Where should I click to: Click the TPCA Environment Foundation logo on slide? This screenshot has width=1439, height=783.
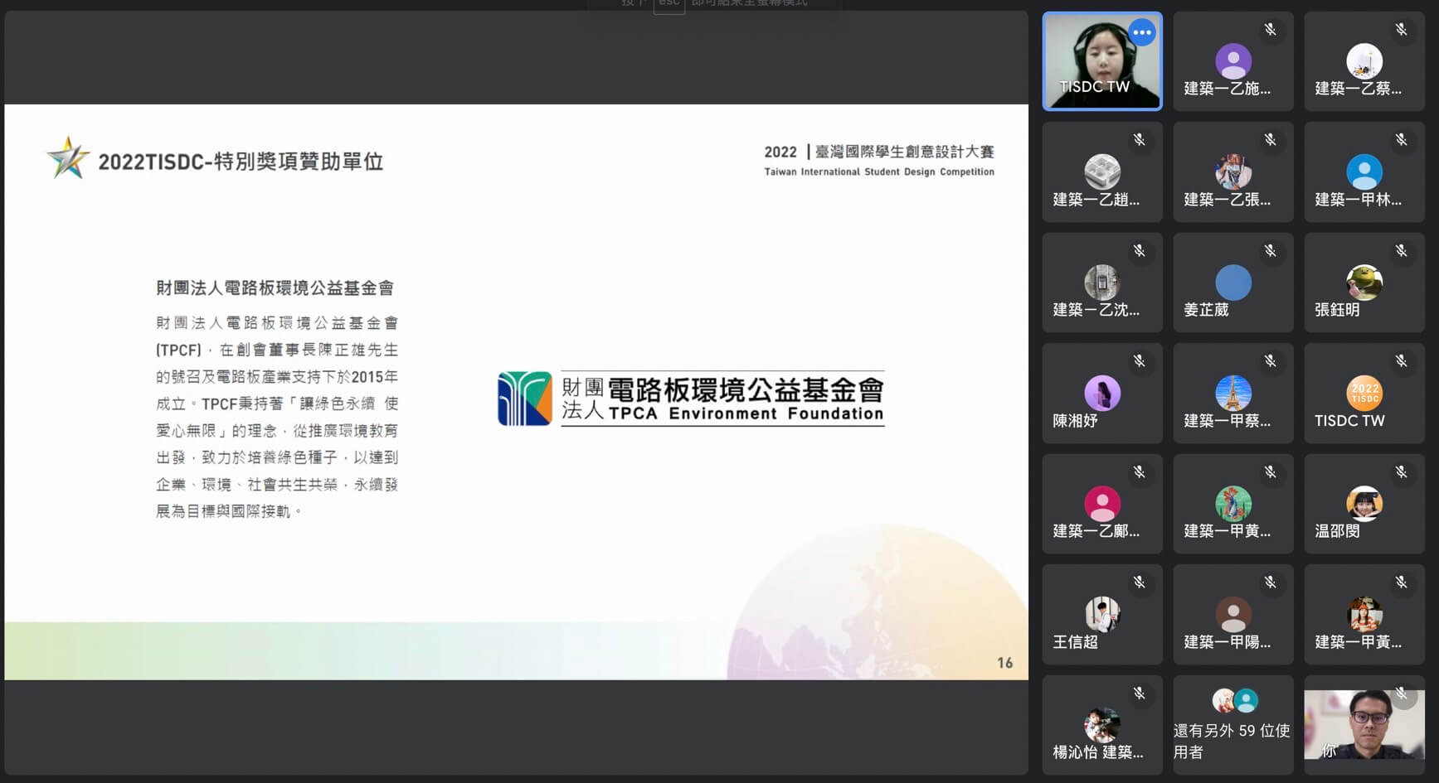coord(690,399)
